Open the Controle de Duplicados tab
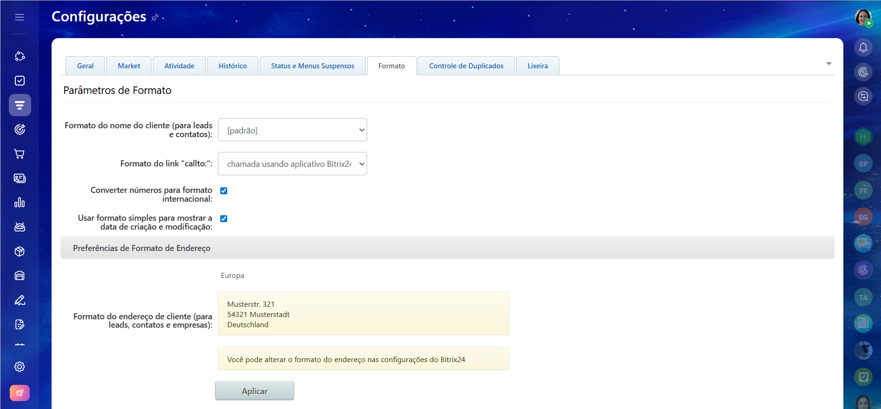Screen dimensions: 881x409 pos(466,66)
